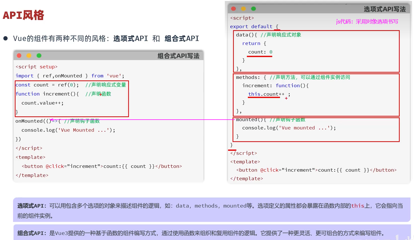Click green dot in 选项式API写法 window
414x240 pixels.
click(253, 9)
